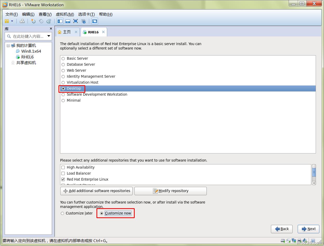Click the hard disk status bar icon

283,241
